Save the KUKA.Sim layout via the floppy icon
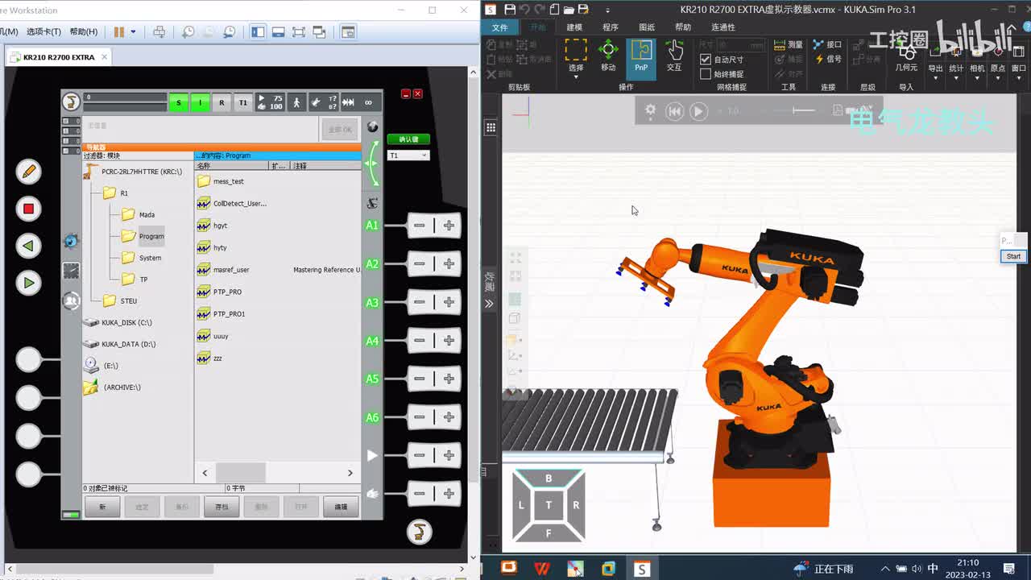The height and width of the screenshot is (580, 1031). (510, 10)
